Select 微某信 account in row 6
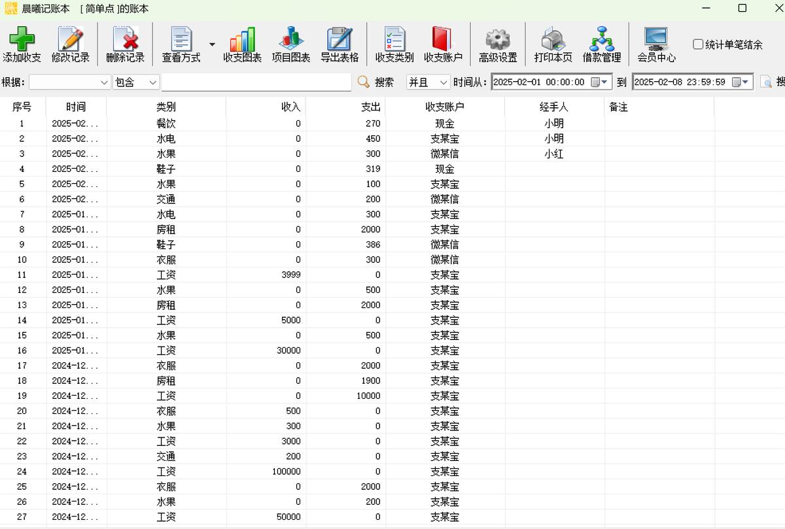Screen dimensions: 785x529 click(x=445, y=199)
